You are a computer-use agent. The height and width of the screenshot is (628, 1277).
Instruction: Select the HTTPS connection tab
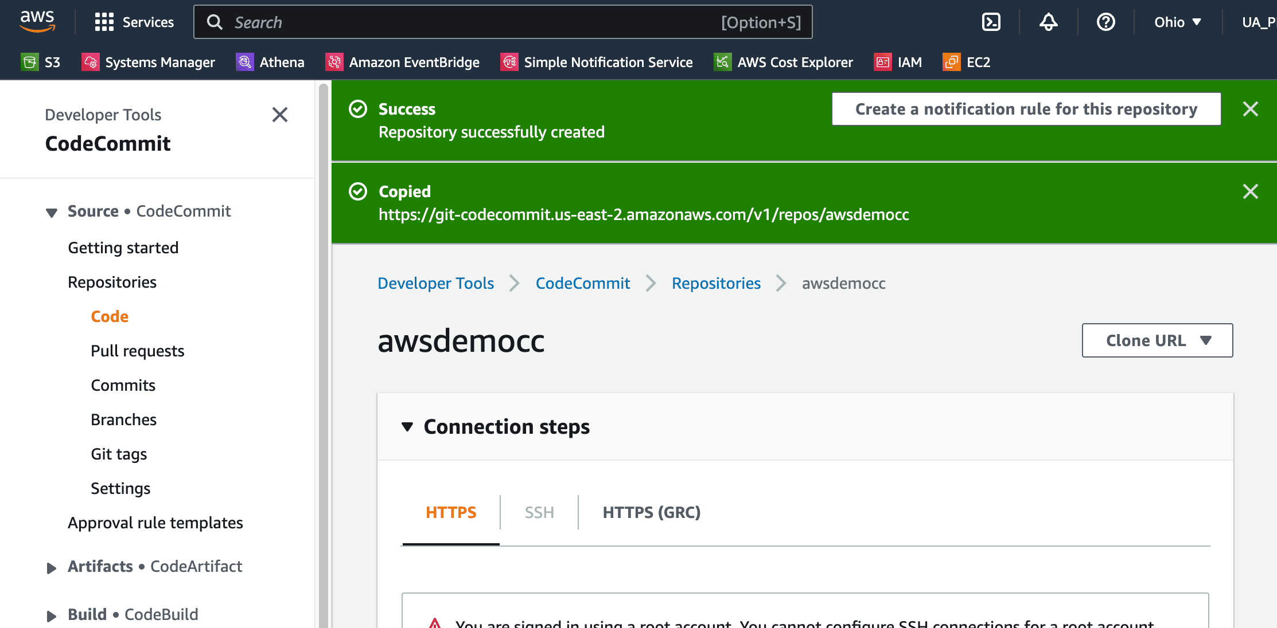click(451, 512)
